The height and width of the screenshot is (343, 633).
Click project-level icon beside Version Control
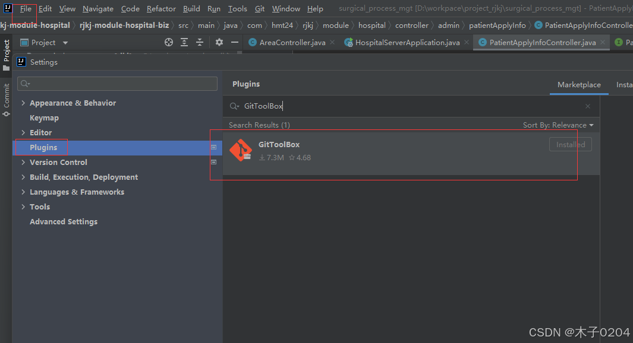click(214, 162)
